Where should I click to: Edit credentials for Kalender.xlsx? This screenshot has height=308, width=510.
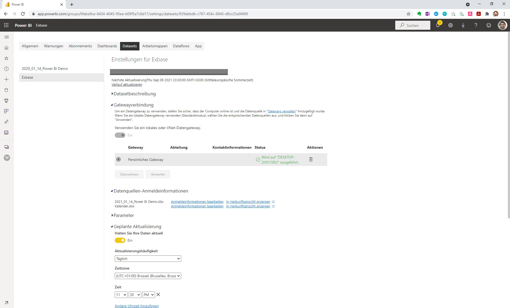click(x=197, y=206)
